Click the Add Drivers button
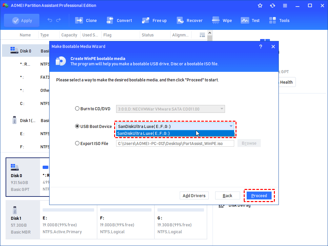The width and height of the screenshot is (328, 246). 194,195
